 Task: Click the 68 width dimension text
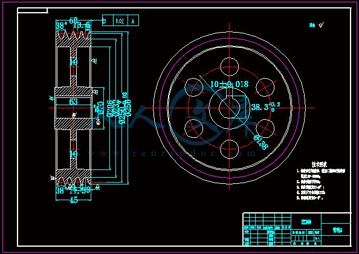74,20
